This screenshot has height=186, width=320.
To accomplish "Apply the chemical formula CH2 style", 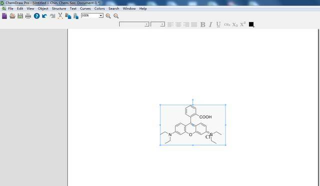I will (227, 24).
